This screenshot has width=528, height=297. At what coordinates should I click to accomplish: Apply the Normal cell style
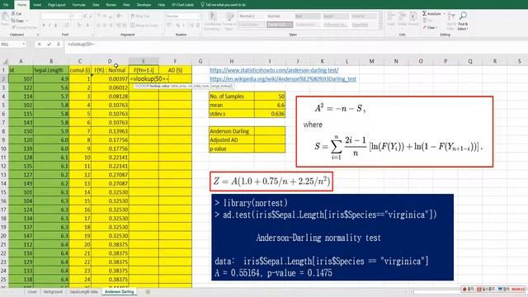coord(279,16)
